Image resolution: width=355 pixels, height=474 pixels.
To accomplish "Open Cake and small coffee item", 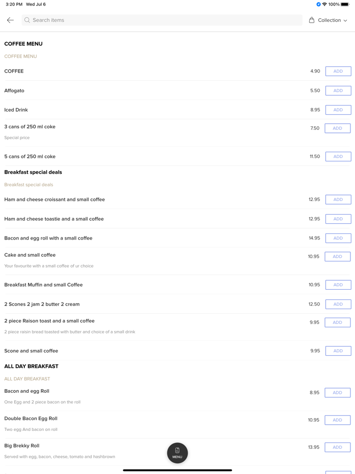I will pyautogui.click(x=30, y=255).
